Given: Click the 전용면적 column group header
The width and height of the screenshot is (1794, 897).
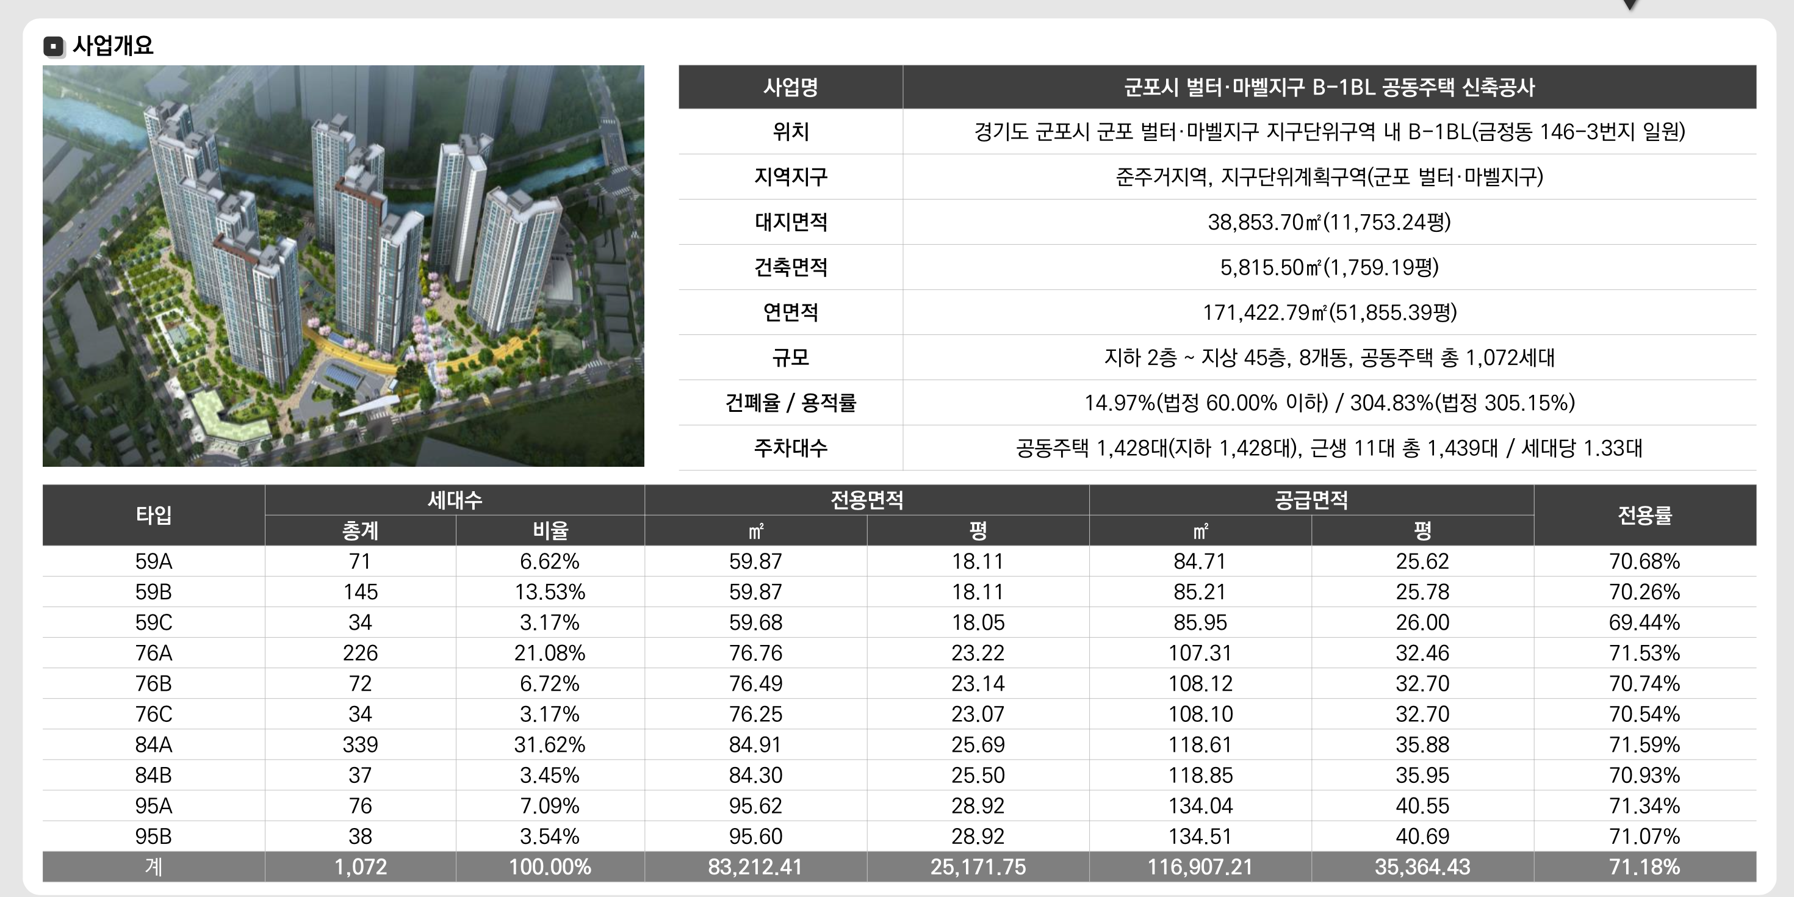Looking at the screenshot, I should [x=866, y=500].
